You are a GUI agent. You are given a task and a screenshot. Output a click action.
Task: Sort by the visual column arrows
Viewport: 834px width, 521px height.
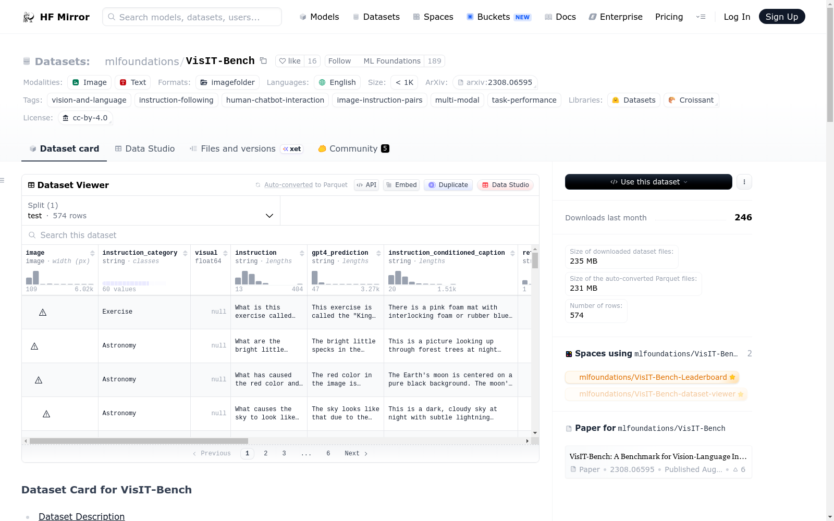click(x=225, y=253)
